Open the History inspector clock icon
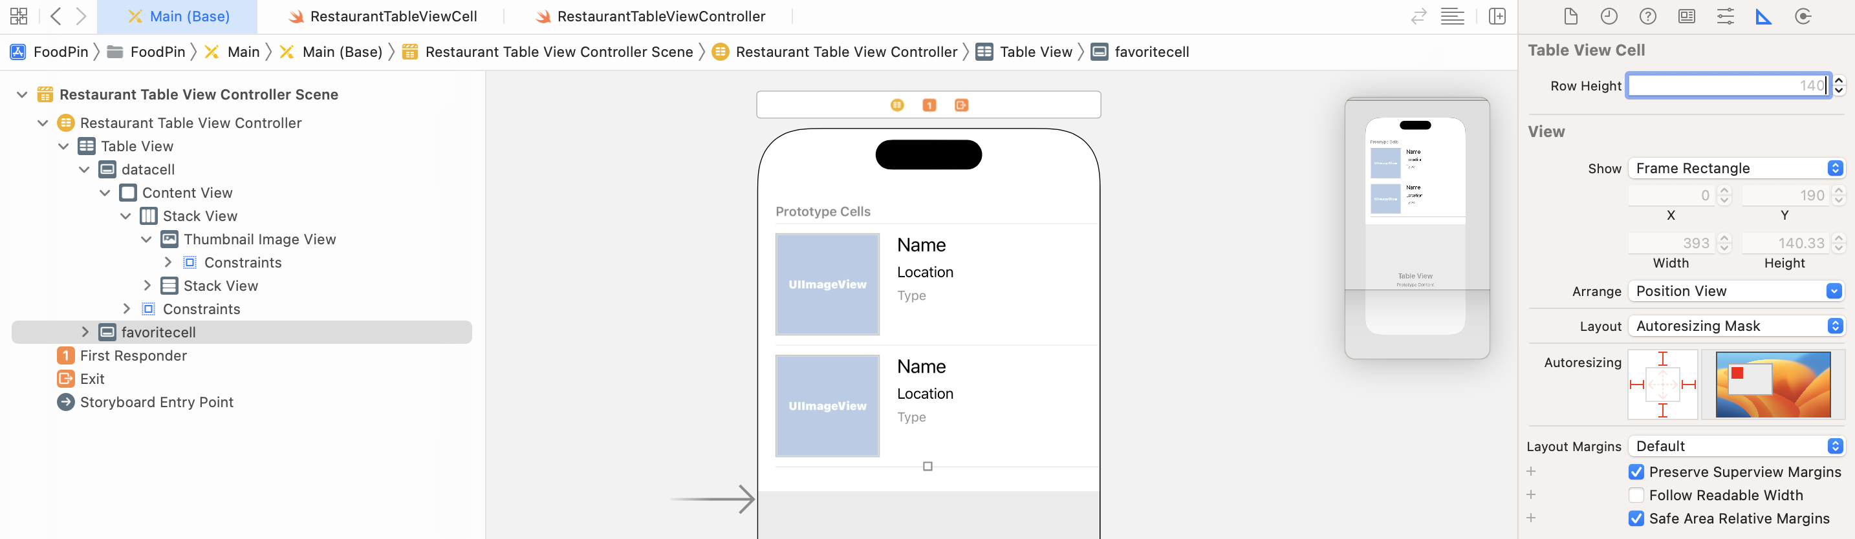Viewport: 1855px width, 539px height. 1609,17
